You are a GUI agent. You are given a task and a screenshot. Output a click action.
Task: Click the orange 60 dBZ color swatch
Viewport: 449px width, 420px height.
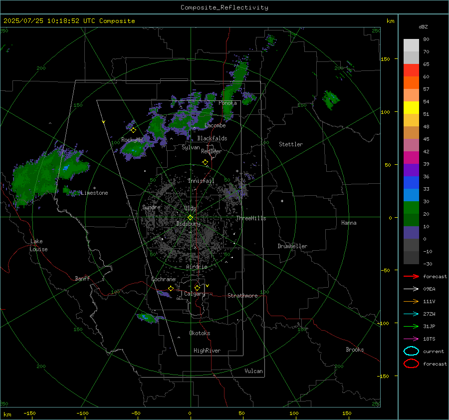click(x=411, y=82)
